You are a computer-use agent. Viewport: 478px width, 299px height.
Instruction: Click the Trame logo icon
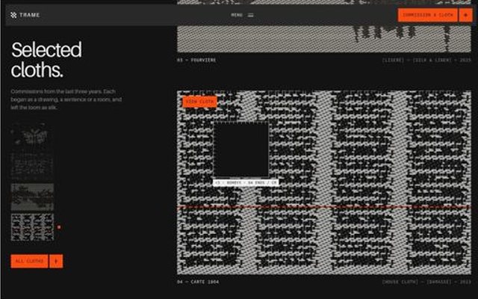click(13, 15)
